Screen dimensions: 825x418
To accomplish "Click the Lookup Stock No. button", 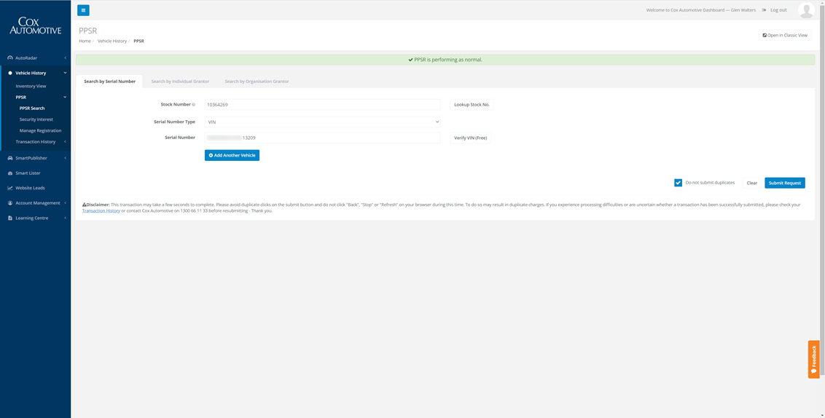I will click(x=472, y=105).
